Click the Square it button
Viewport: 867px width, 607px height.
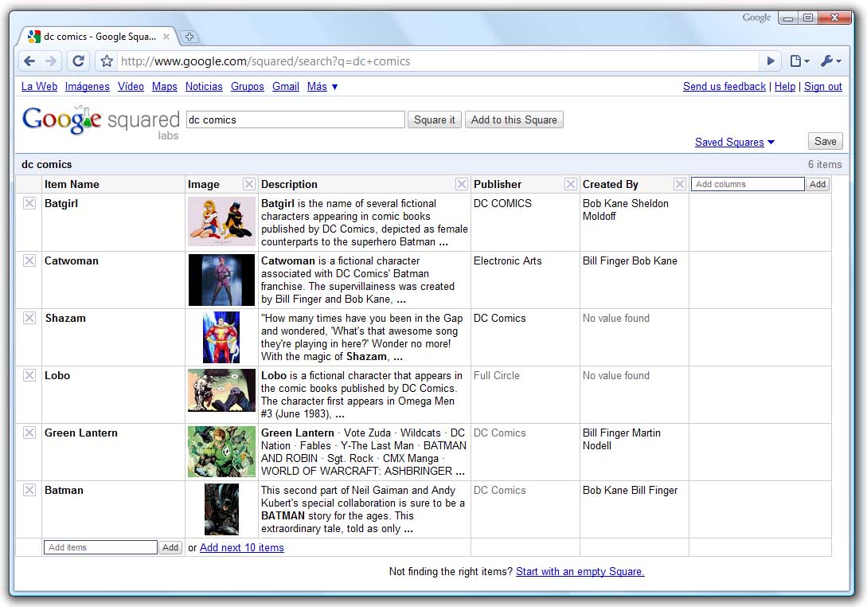[435, 120]
